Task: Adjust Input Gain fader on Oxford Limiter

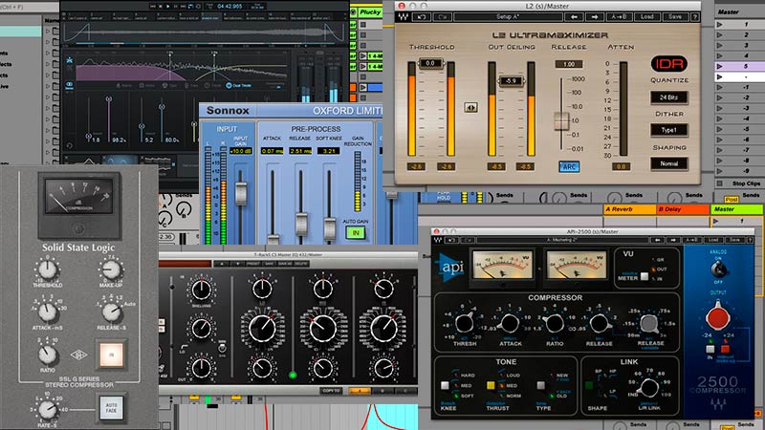Action: (241, 193)
